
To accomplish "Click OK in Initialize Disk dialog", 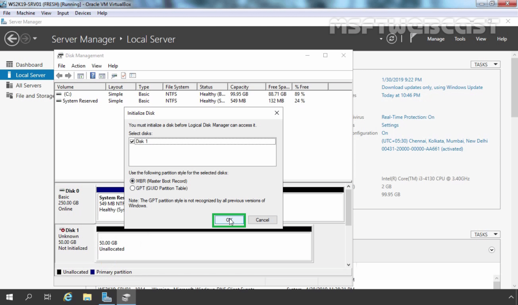I will point(229,220).
